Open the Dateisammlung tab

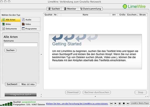tap(90, 9)
